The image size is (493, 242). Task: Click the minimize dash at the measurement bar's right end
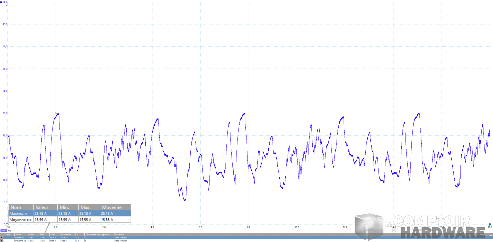(x=491, y=235)
